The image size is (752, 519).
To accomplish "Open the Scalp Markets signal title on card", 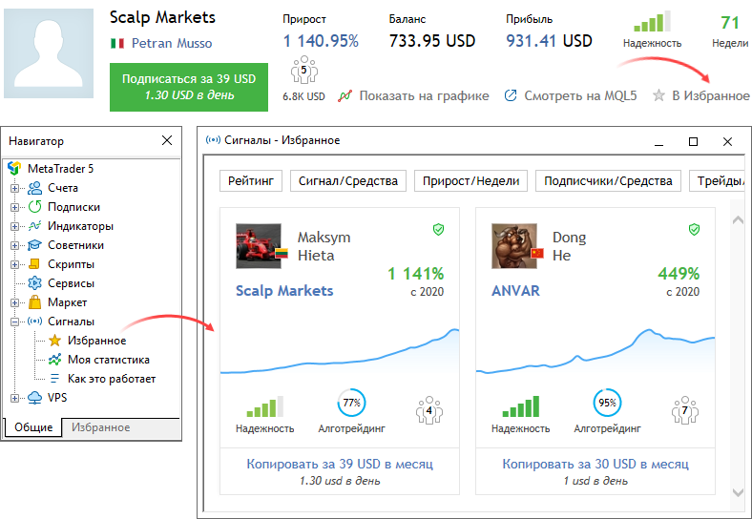I will 284,291.
